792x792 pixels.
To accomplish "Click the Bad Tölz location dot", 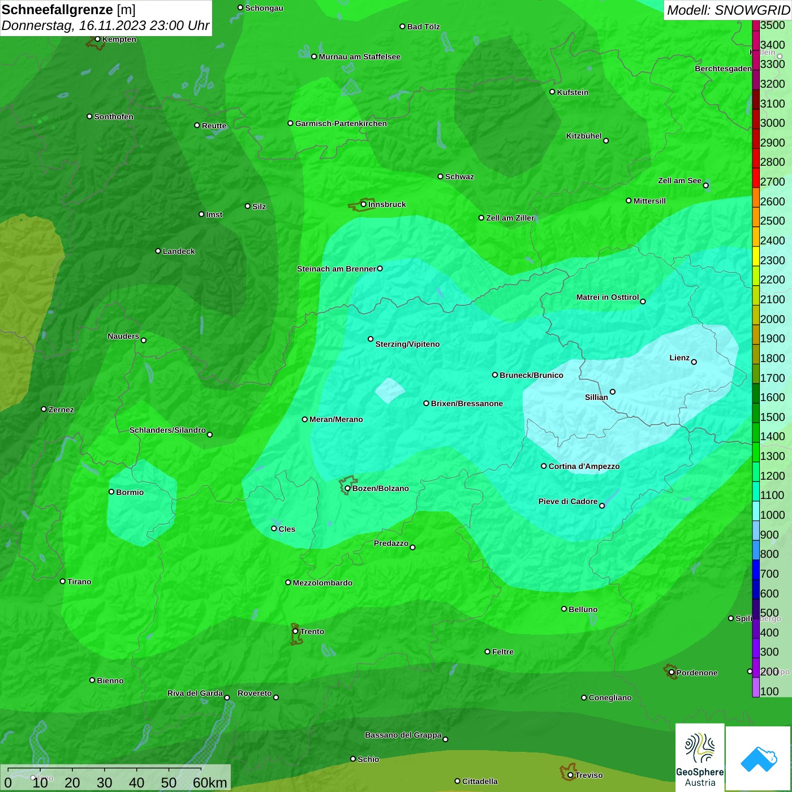I will click(402, 27).
